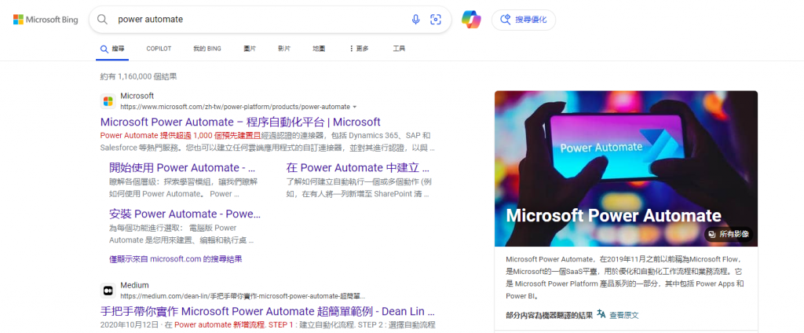Click the 搜尋優化 button
The image size is (804, 333).
524,20
